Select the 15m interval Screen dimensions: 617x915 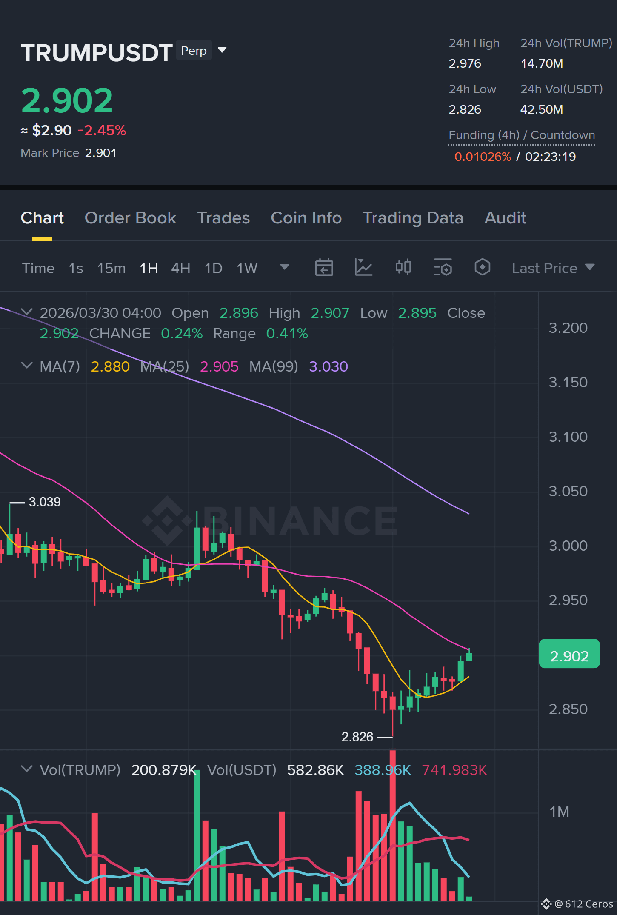click(x=111, y=268)
